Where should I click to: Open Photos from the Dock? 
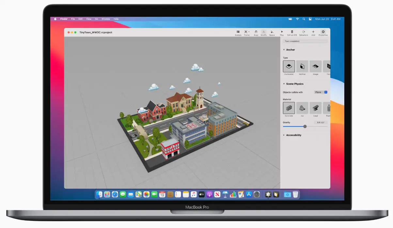(x=147, y=194)
